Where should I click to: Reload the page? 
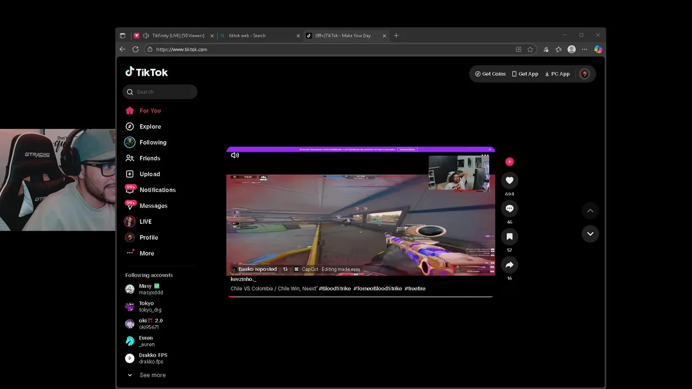pos(136,49)
